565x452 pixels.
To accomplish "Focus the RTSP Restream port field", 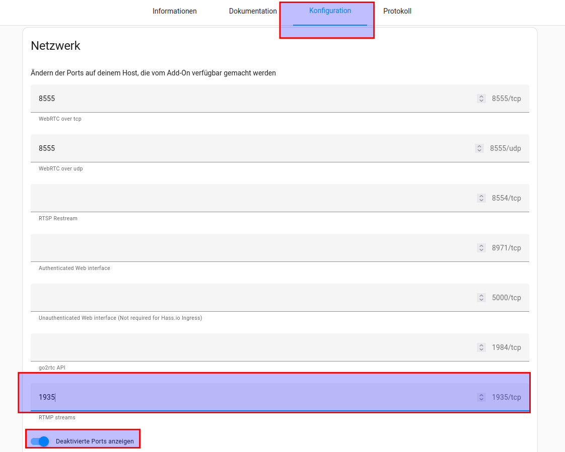I will (252, 198).
